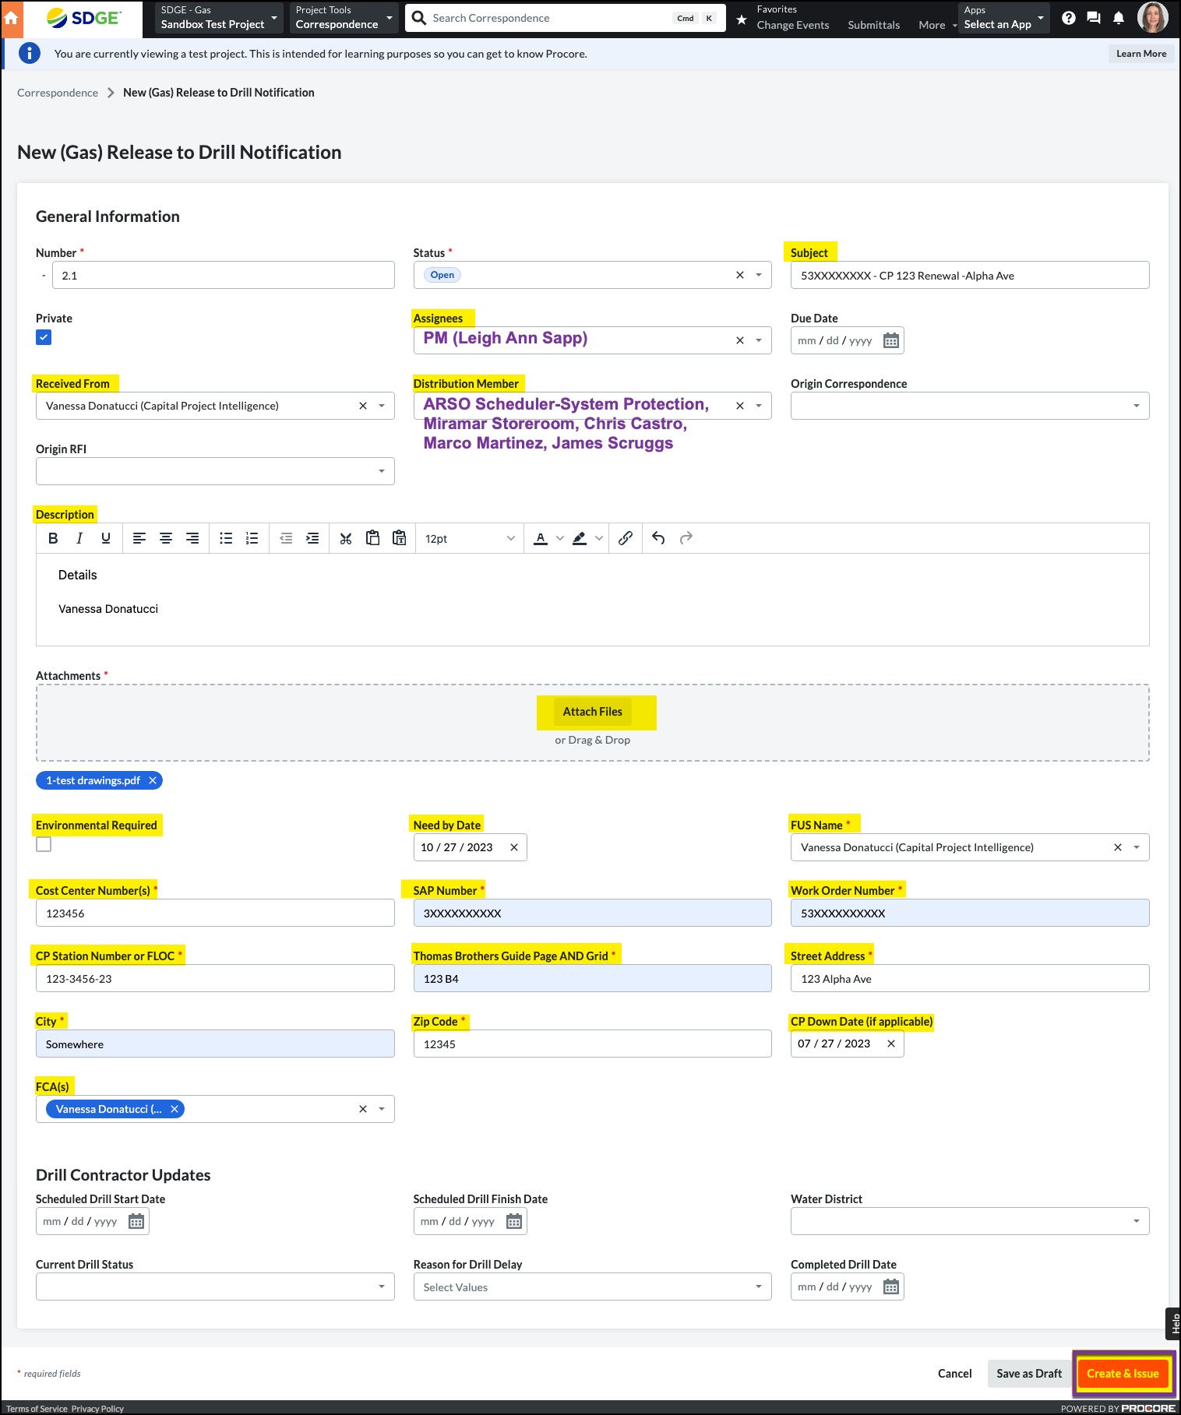Insert a link using the link icon
This screenshot has height=1415, width=1181.
pyautogui.click(x=625, y=538)
